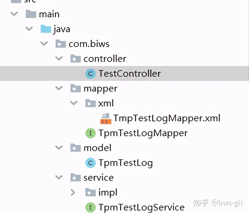
Task: Select the TpmTestLogMapper interface label
Action: 143,133
